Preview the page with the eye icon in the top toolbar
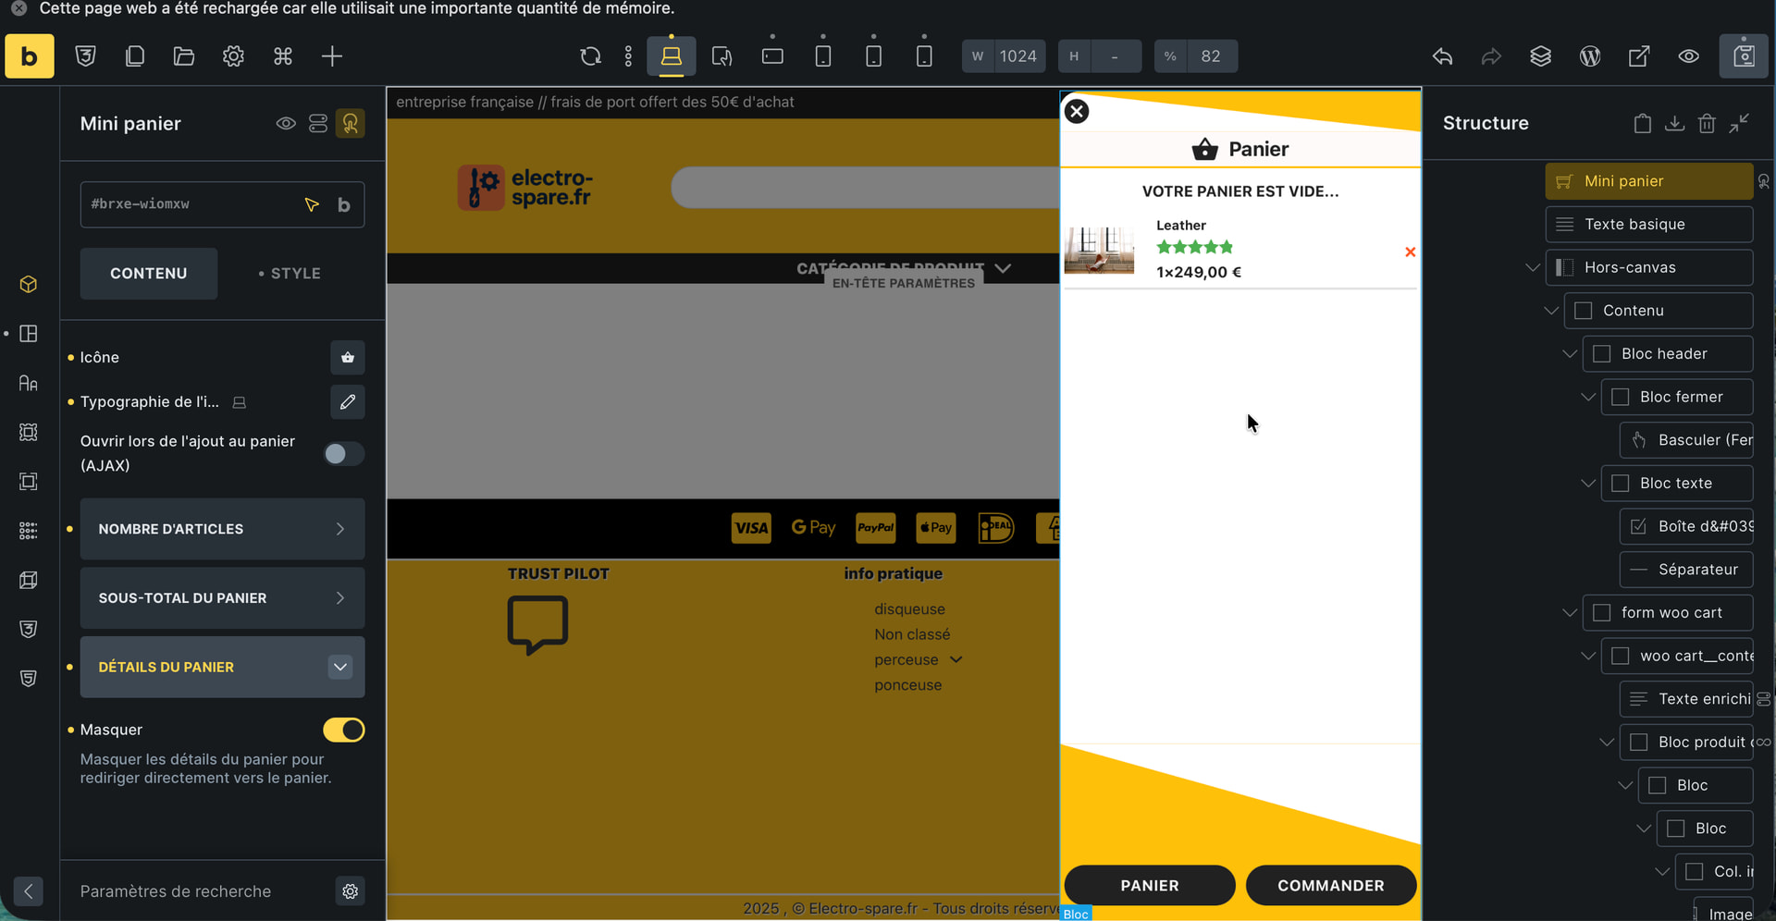The image size is (1776, 921). [x=1688, y=56]
